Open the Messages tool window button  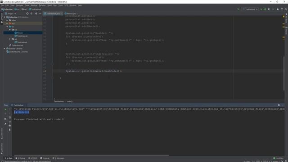(58, 158)
